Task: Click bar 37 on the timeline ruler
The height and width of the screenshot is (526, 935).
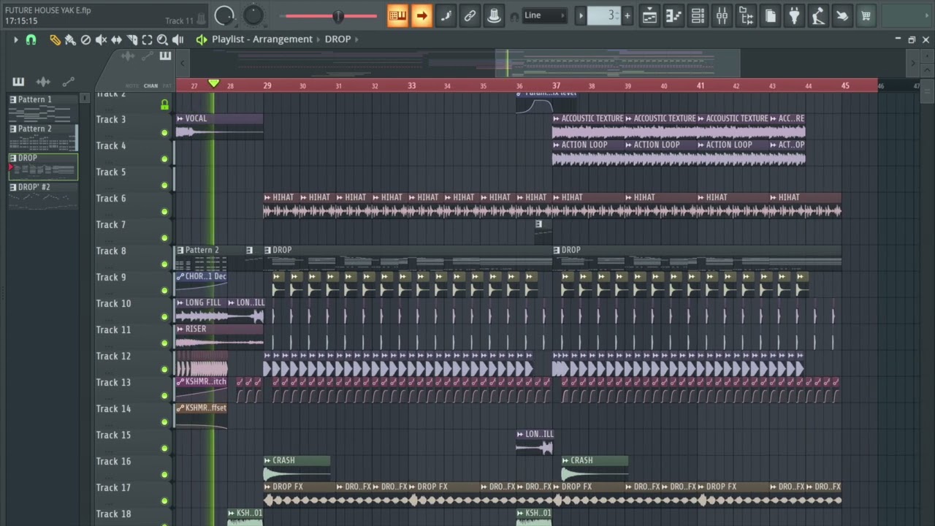Action: click(x=556, y=85)
